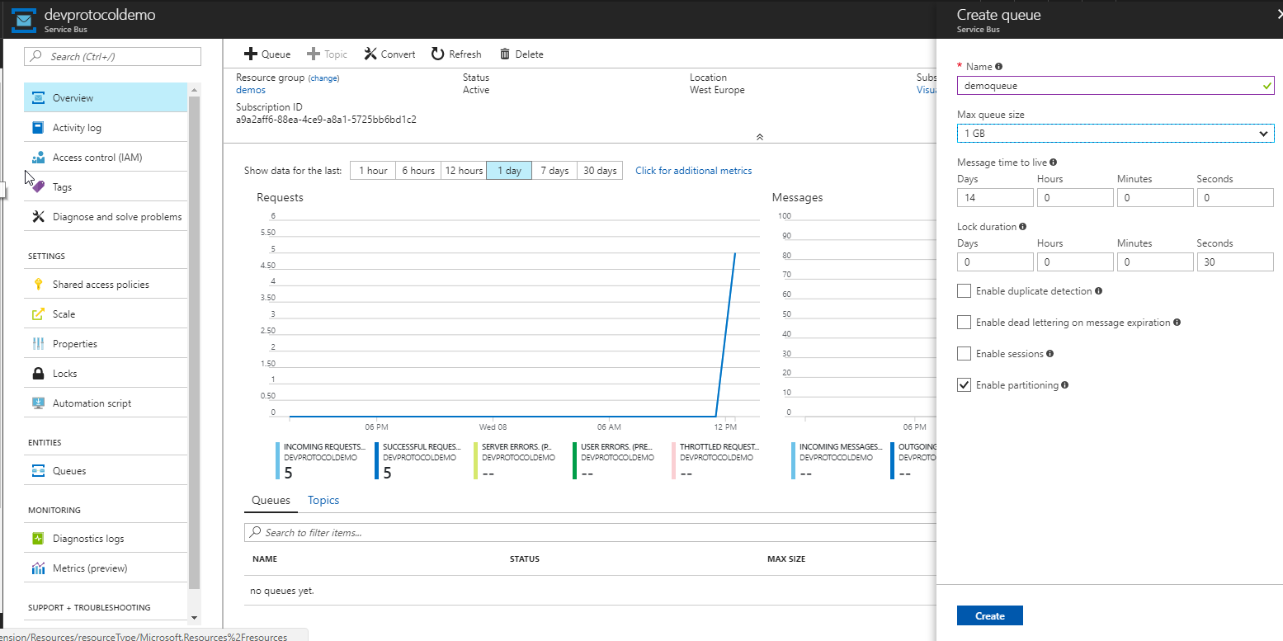This screenshot has height=641, width=1283.
Task: Enable duplicate detection checkbox
Action: coord(964,291)
